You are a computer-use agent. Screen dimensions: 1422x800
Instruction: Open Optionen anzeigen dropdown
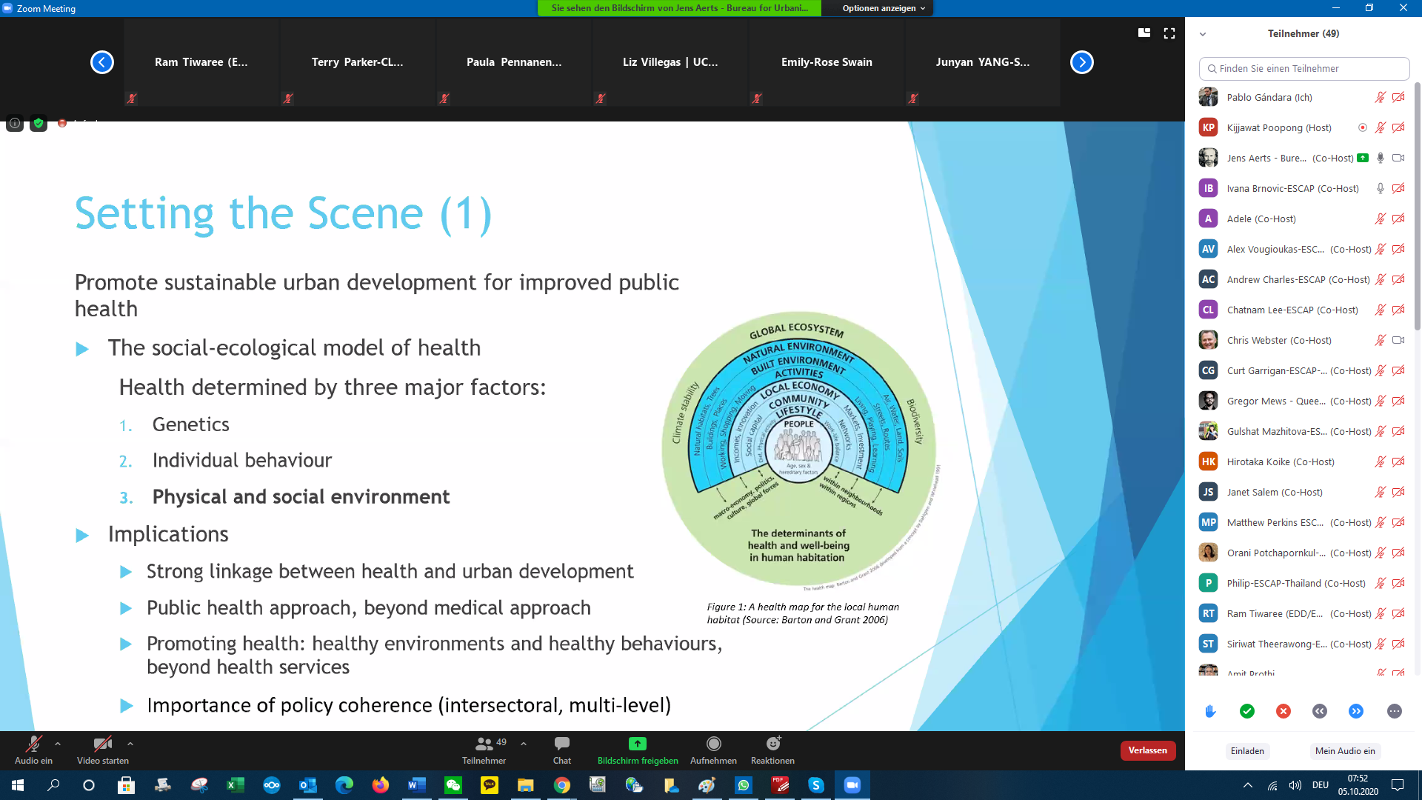(883, 8)
